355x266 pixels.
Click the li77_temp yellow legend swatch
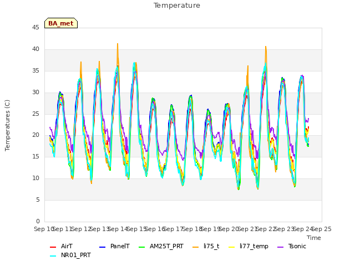pos(232,247)
